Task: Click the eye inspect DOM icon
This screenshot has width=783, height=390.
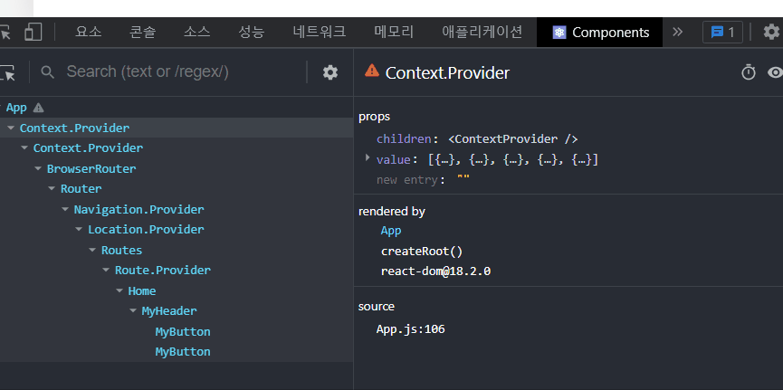Action: tap(775, 72)
